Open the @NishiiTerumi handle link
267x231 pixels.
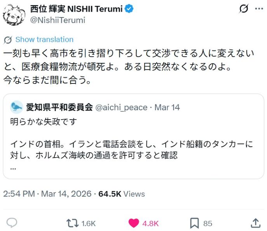pyautogui.click(x=58, y=20)
